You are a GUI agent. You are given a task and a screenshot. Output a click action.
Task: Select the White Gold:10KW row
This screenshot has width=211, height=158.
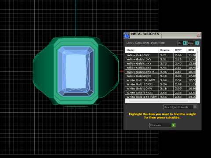[160, 89]
